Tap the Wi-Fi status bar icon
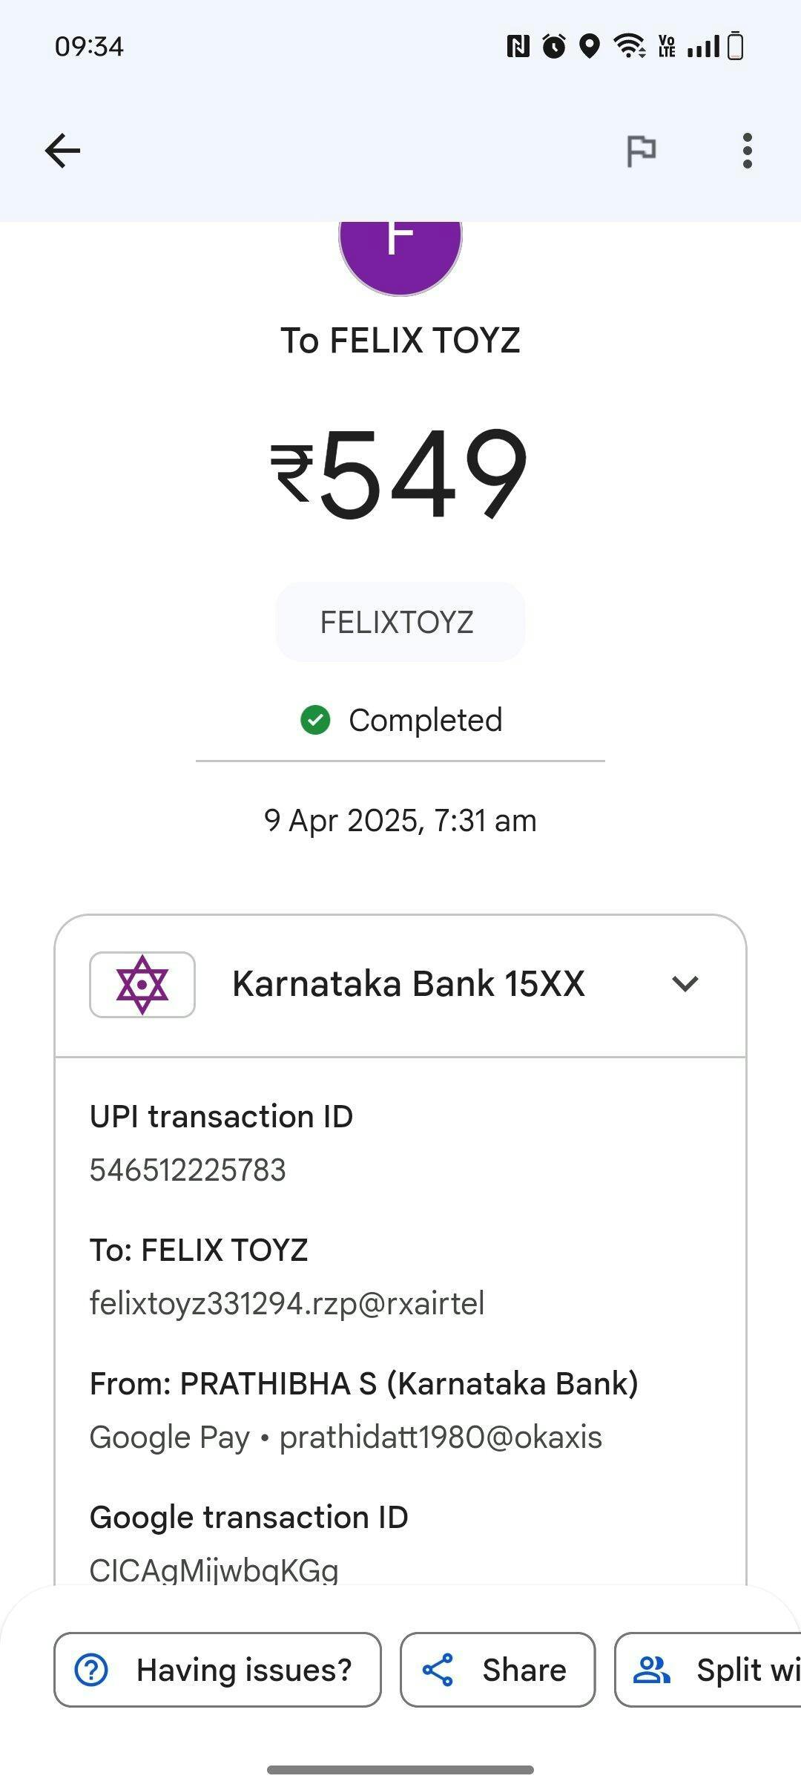 tap(629, 46)
